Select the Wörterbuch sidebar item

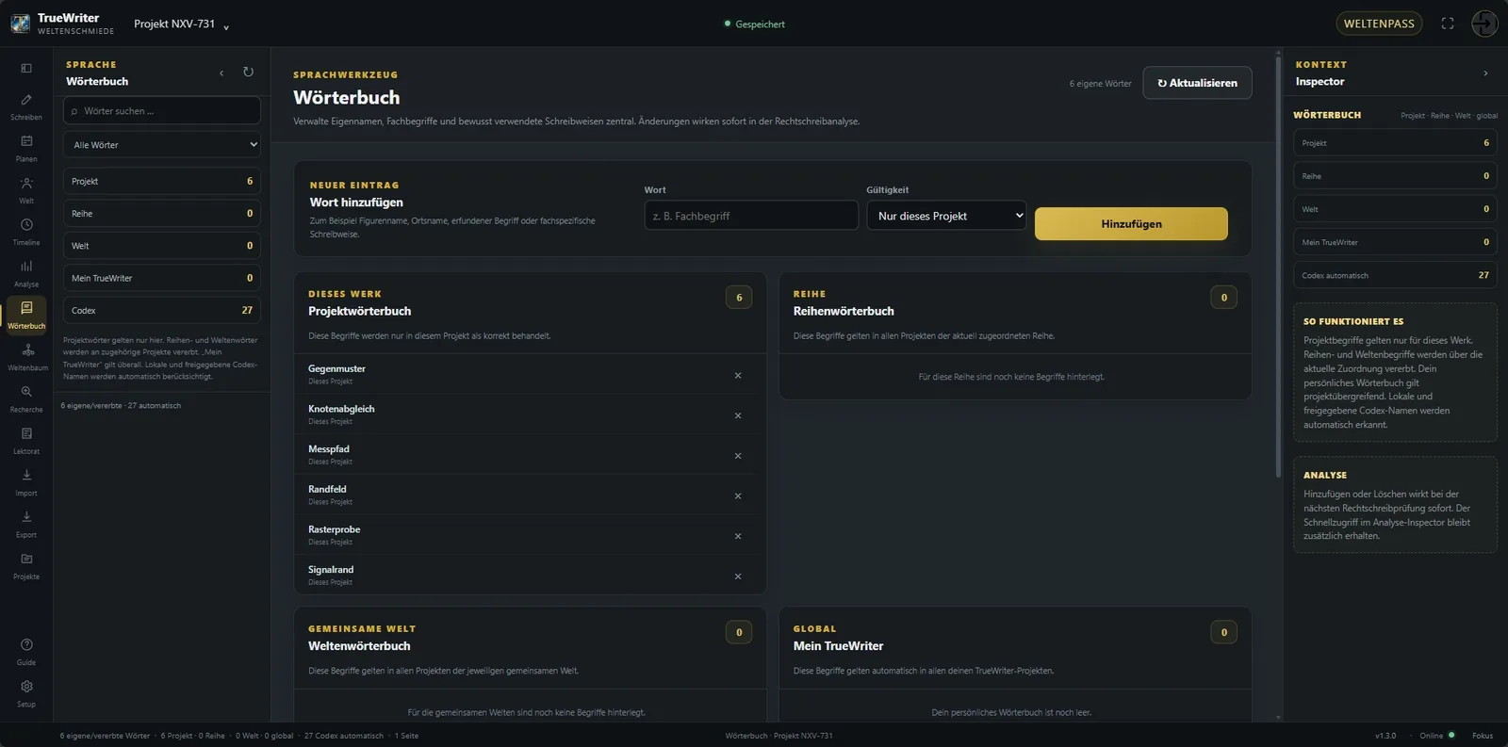coord(26,316)
